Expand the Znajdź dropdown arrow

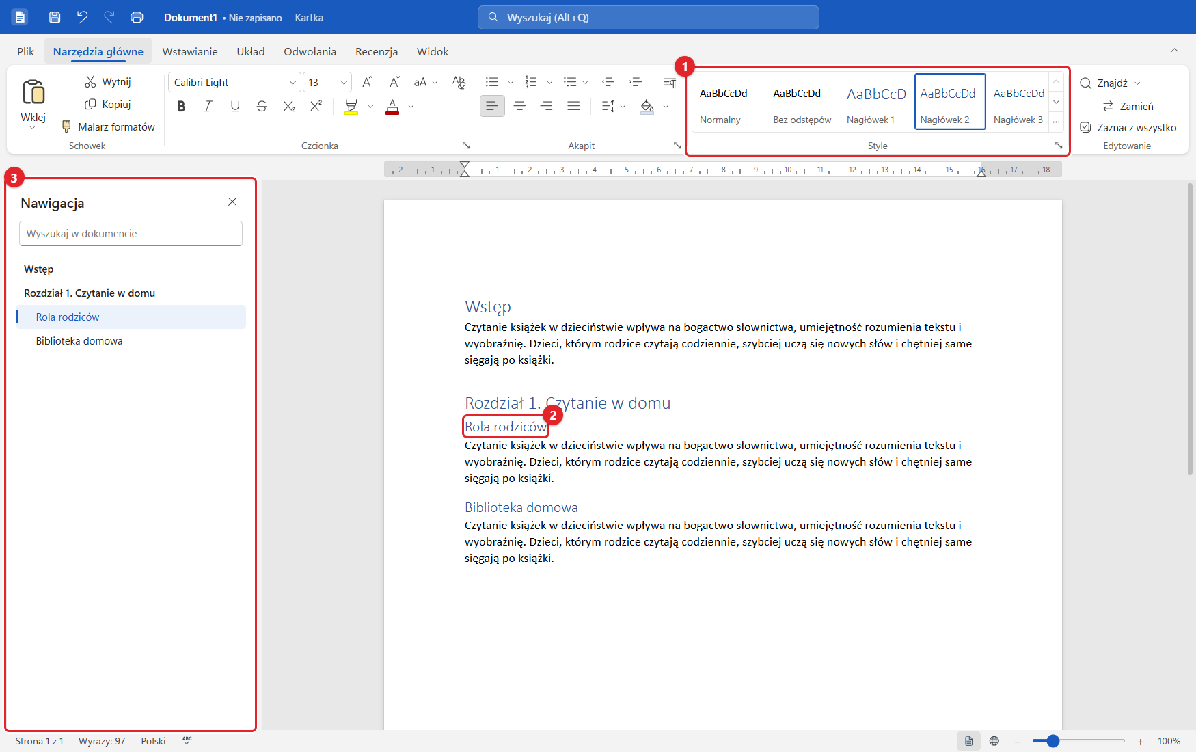tap(1138, 83)
